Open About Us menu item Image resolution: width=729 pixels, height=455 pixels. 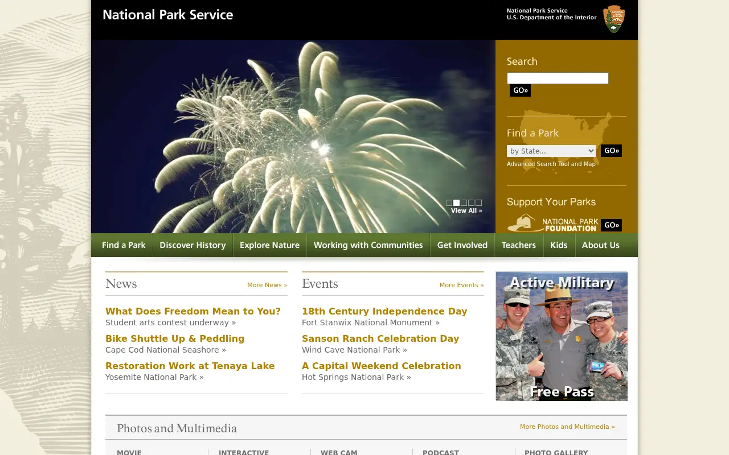pyautogui.click(x=600, y=245)
